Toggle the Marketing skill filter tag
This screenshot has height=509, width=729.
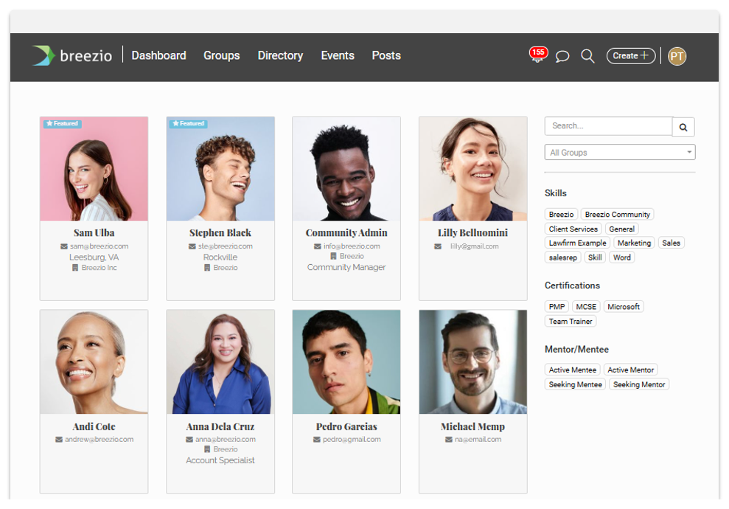pyautogui.click(x=634, y=243)
